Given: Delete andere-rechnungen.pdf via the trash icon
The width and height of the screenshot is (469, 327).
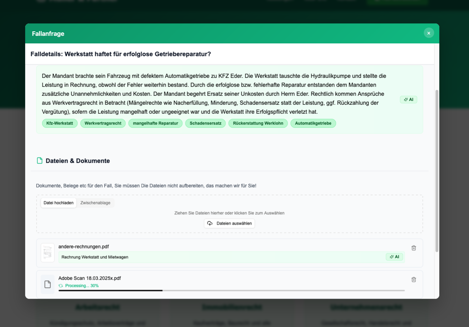Looking at the screenshot, I should coord(413,248).
